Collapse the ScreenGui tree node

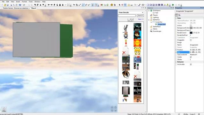tap(151, 22)
